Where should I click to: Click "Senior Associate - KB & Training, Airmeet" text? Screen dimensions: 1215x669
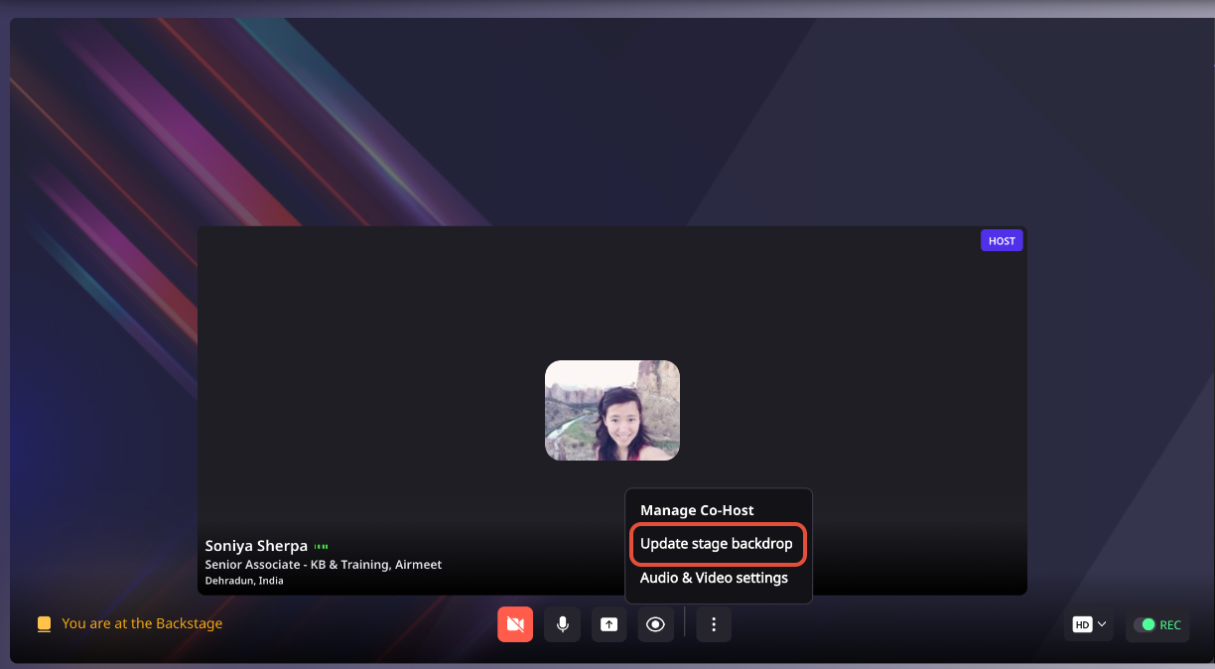[x=324, y=565]
